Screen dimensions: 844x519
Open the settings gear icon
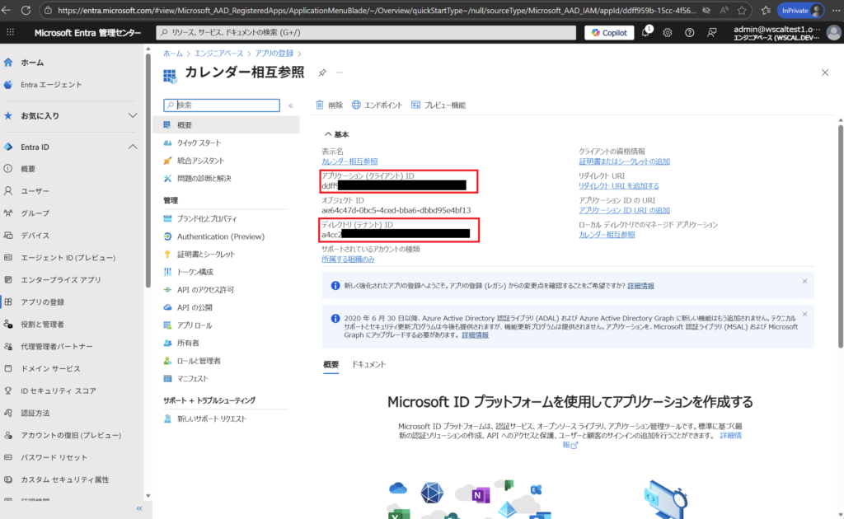(668, 32)
